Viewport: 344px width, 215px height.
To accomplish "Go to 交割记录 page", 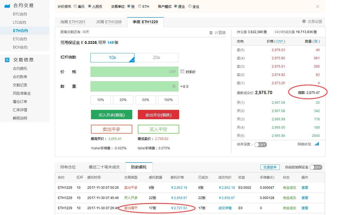I will (20, 85).
